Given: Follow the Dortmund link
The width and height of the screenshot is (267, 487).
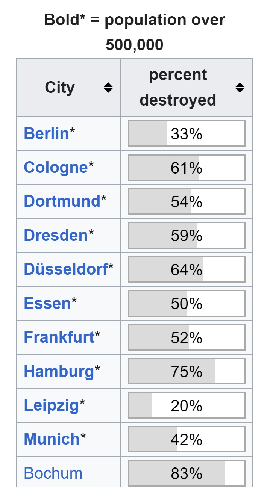Looking at the screenshot, I should (x=62, y=201).
